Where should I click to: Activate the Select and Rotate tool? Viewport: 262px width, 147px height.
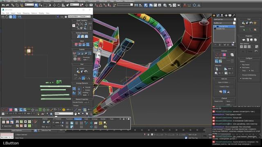coord(59,5)
